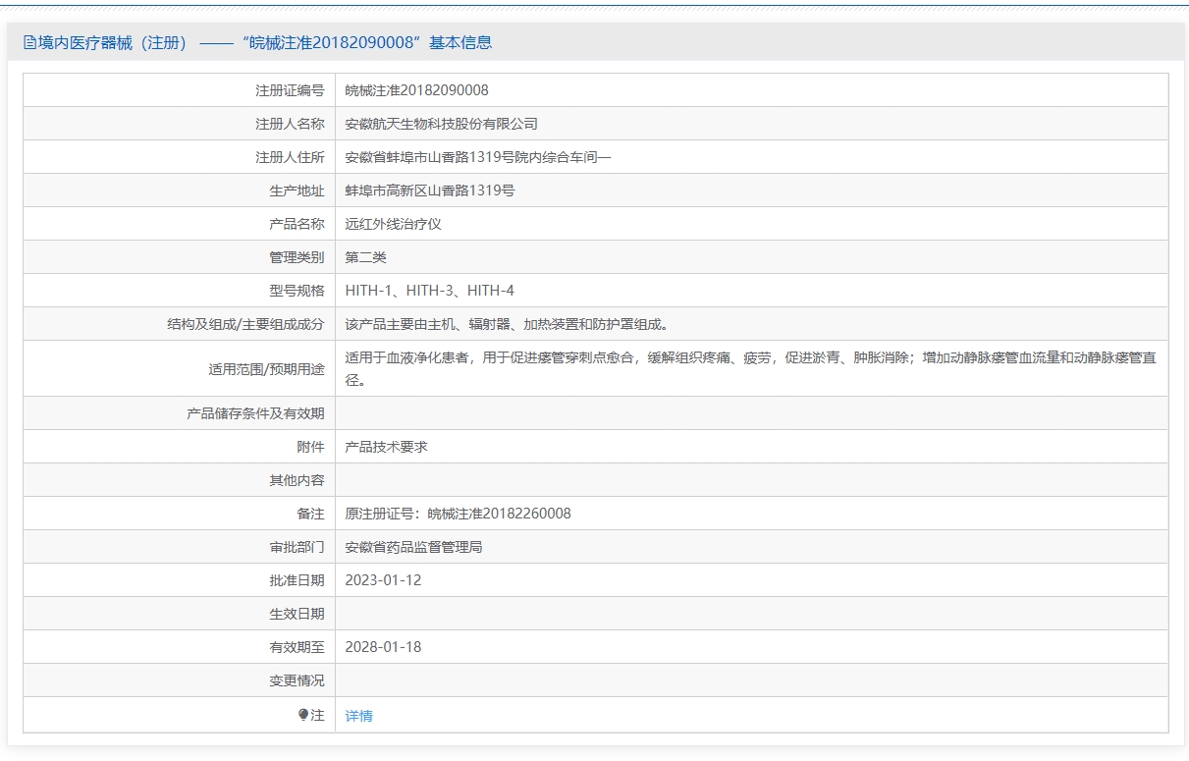Click approval department 安徽省药品监督管理局
This screenshot has width=1189, height=761.
414,547
